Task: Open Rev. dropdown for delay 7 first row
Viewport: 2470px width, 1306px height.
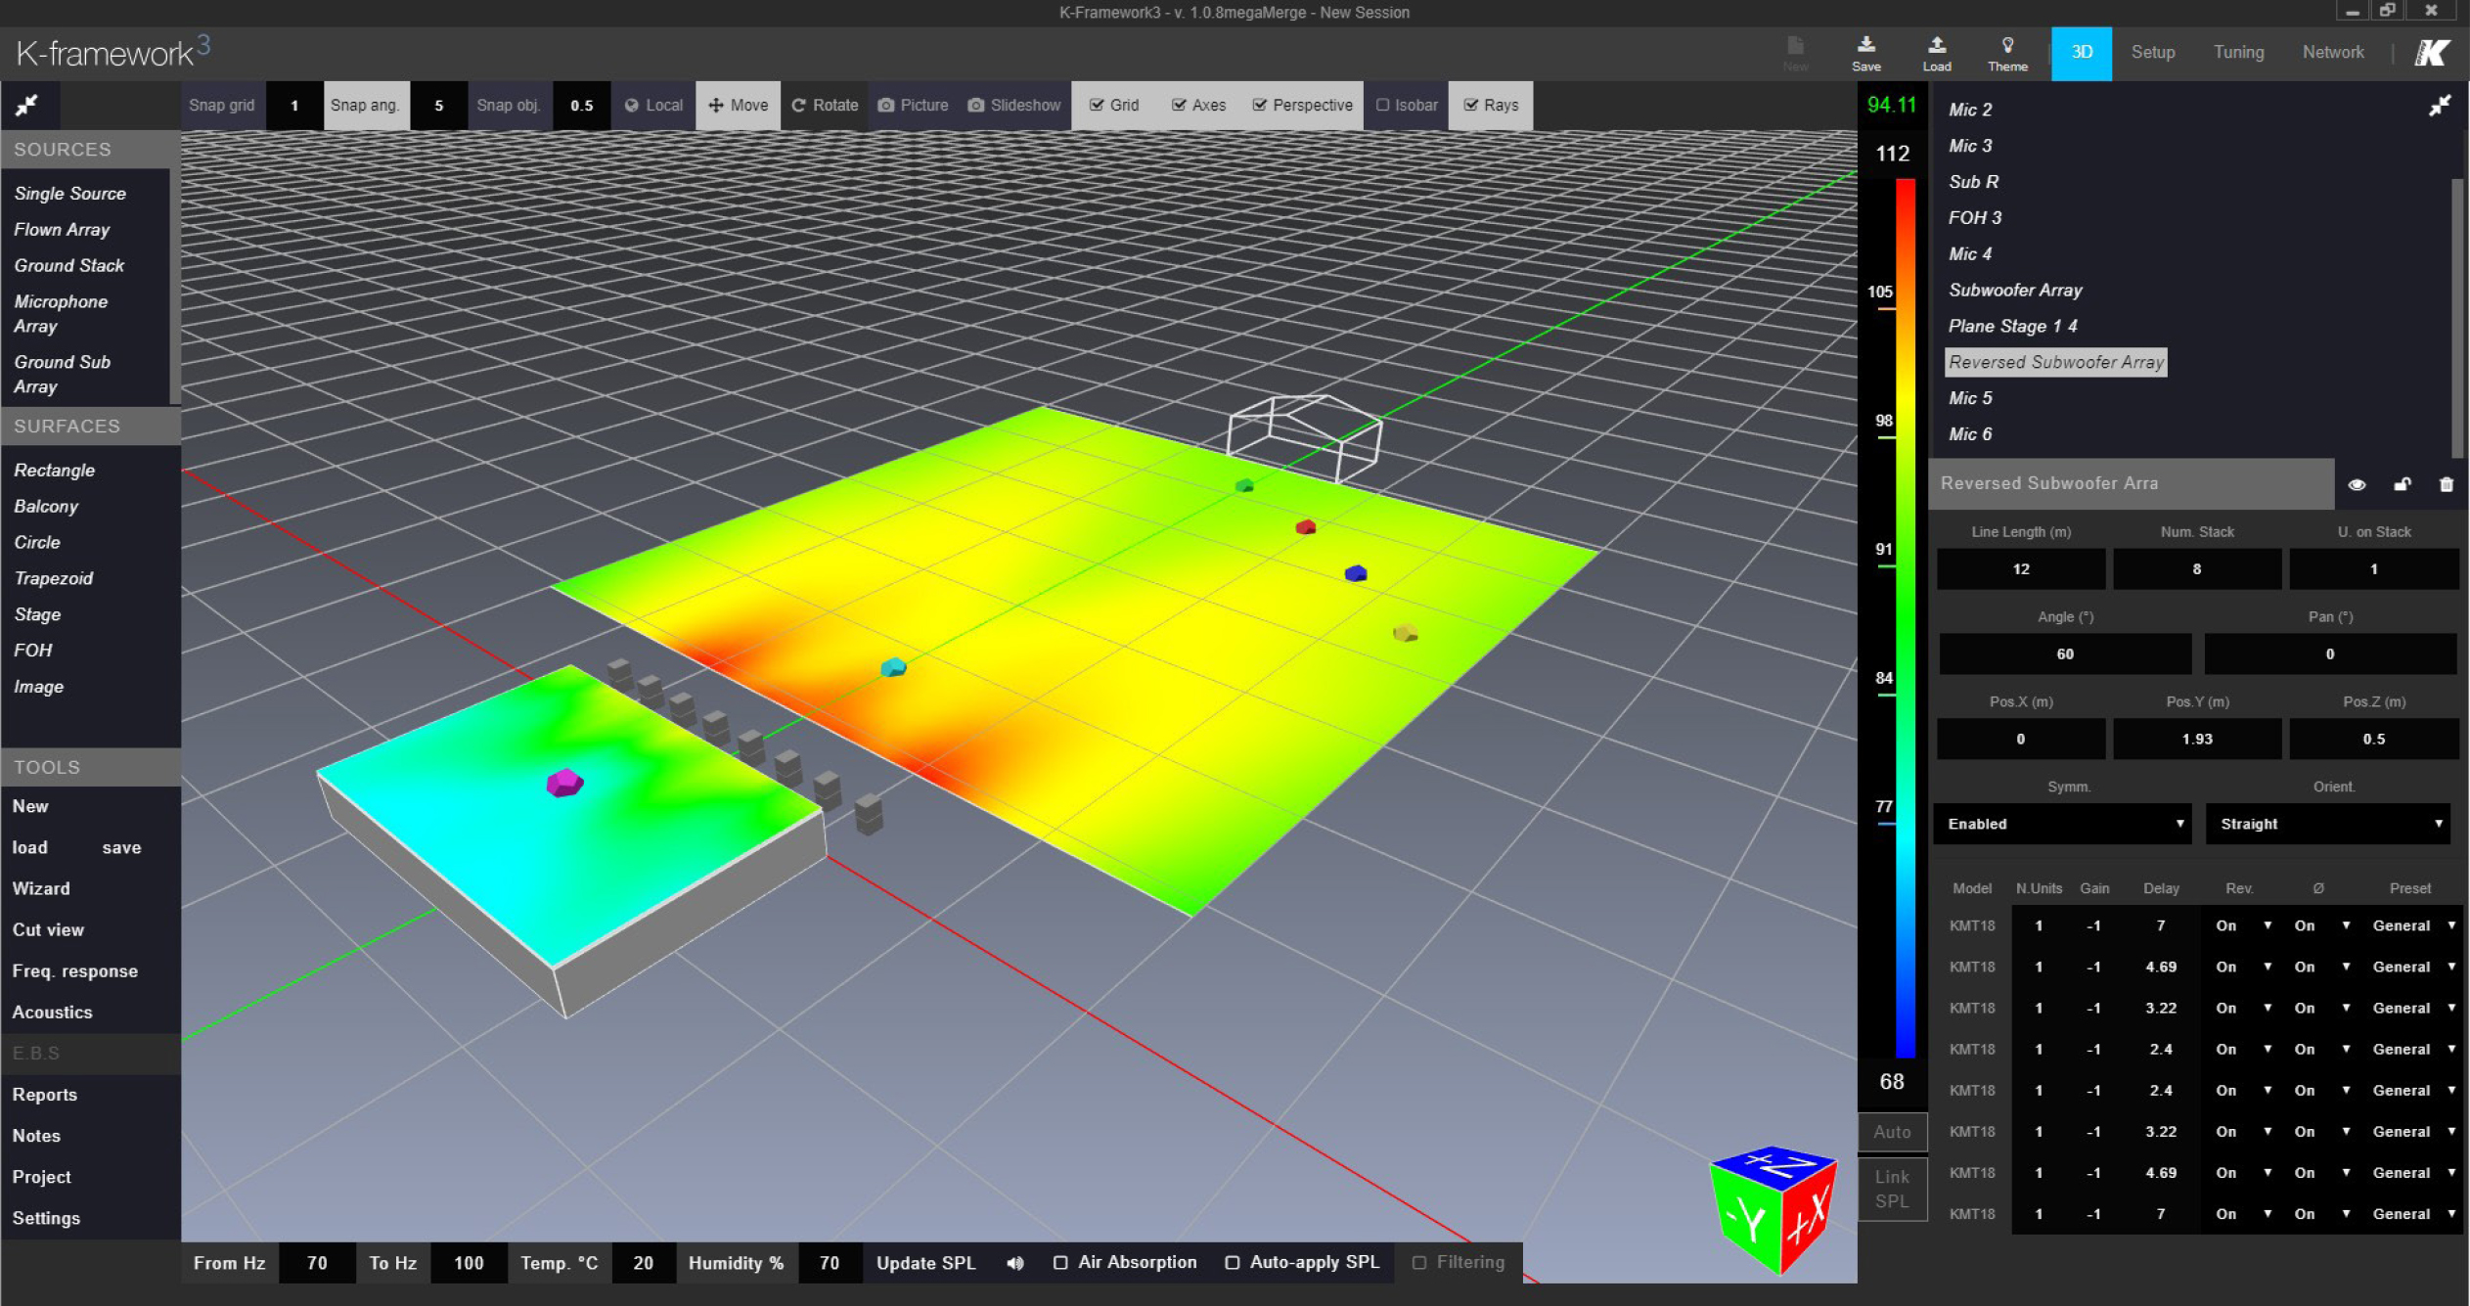Action: 2243,925
